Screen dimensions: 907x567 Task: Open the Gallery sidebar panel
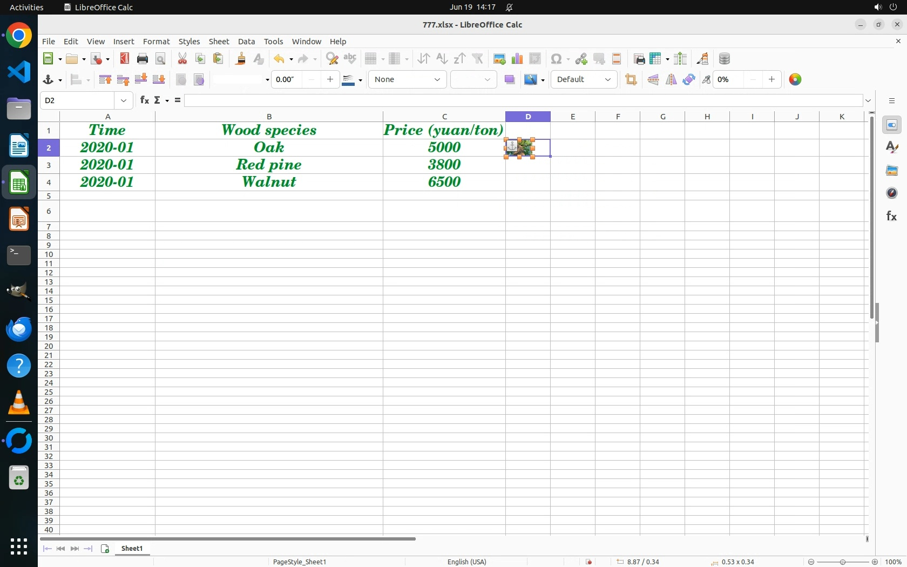point(891,171)
